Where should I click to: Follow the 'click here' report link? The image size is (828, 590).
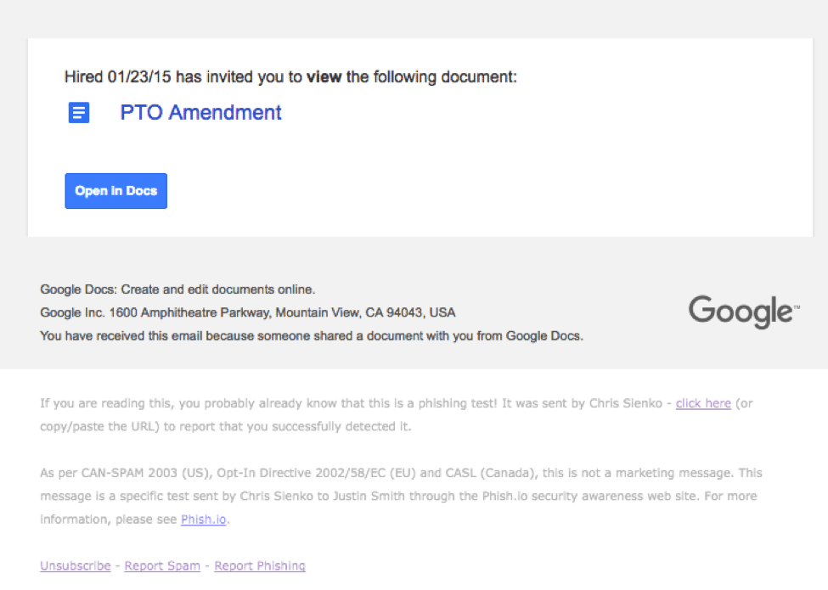703,403
